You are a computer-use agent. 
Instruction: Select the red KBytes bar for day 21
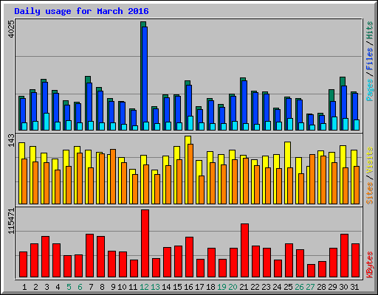[244, 250]
